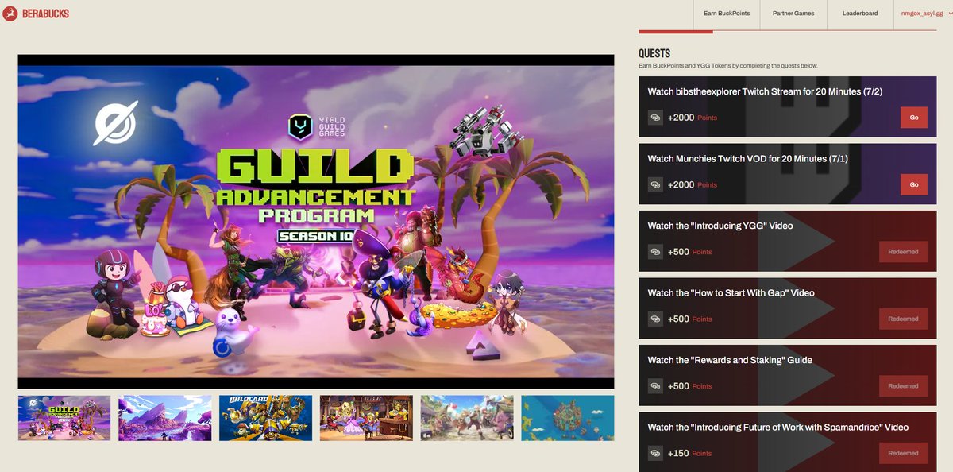Image resolution: width=953 pixels, height=472 pixels.
Task: Click 'Watch the How to Start With Gap Video' title
Action: tap(731, 293)
